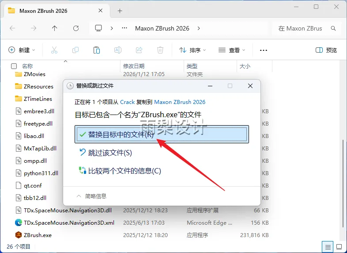Click the Delete trash icon
The width and height of the screenshot is (347, 253).
(x=160, y=50)
